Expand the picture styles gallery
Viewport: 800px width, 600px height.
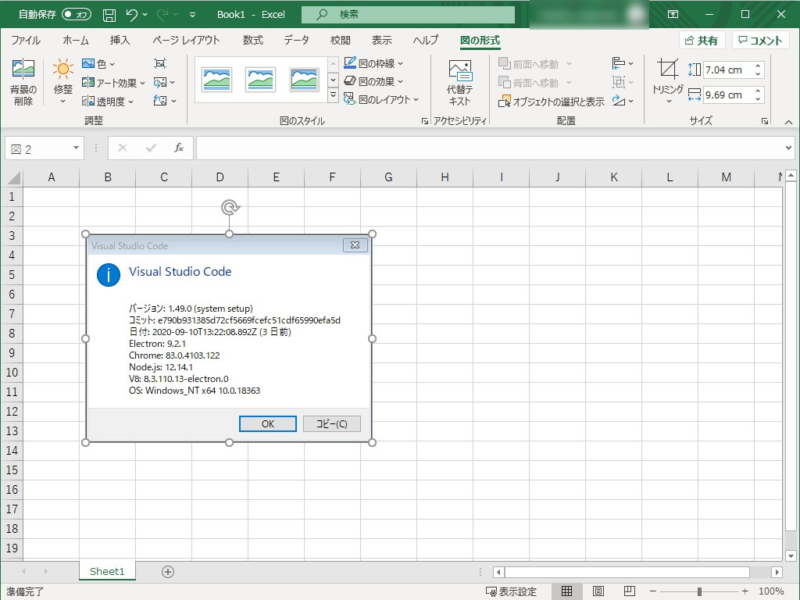pyautogui.click(x=332, y=95)
